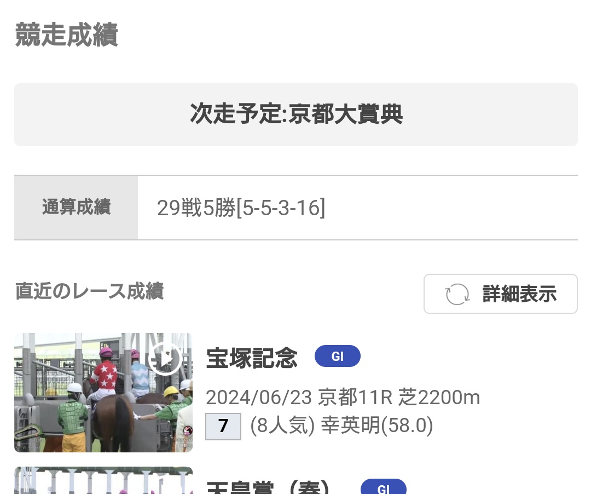
Task: Select the 通算成績 label cell
Action: 76,208
